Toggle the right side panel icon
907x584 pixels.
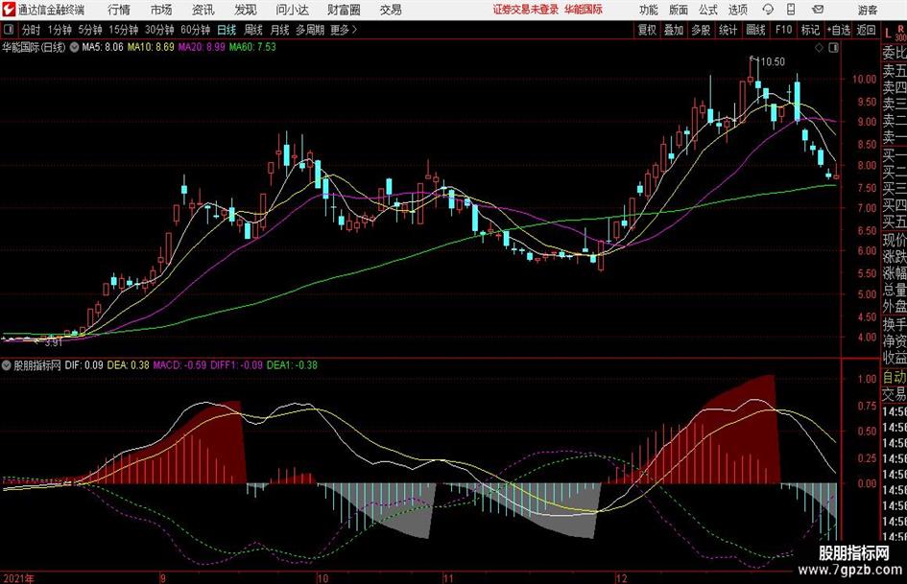(833, 48)
